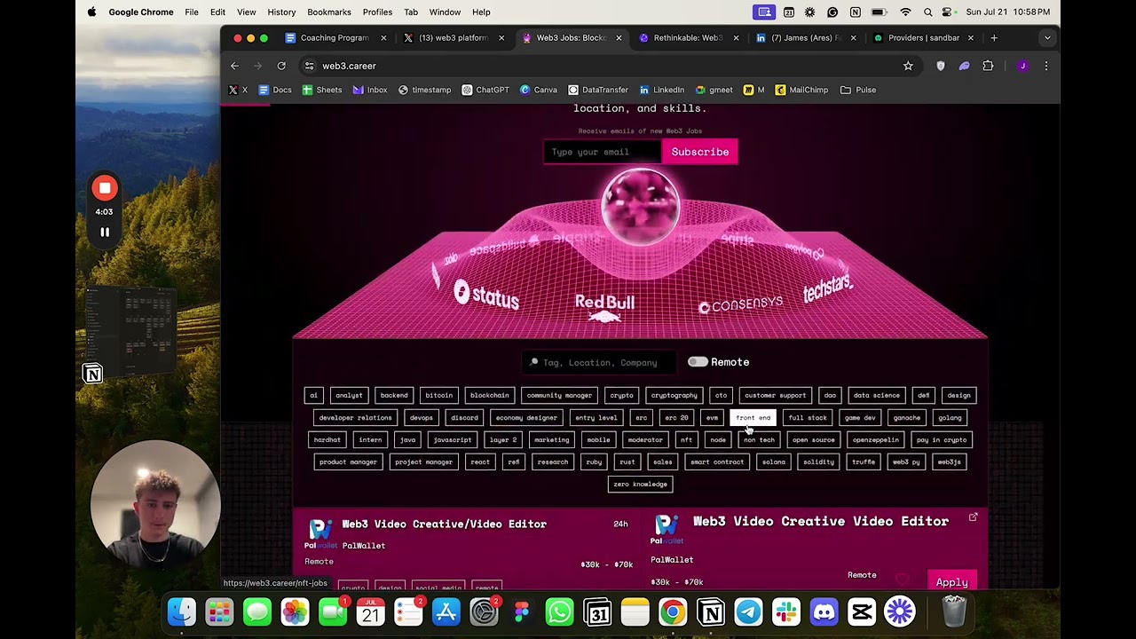
Task: Reload the web3.career page
Action: click(281, 66)
